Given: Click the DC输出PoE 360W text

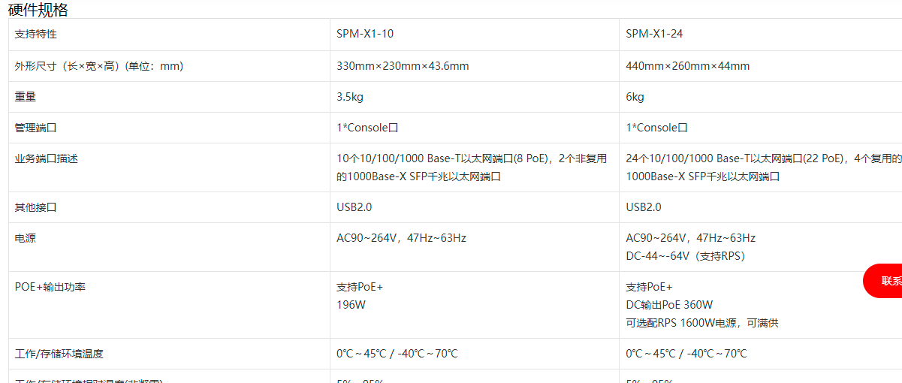Looking at the screenshot, I should coord(669,305).
